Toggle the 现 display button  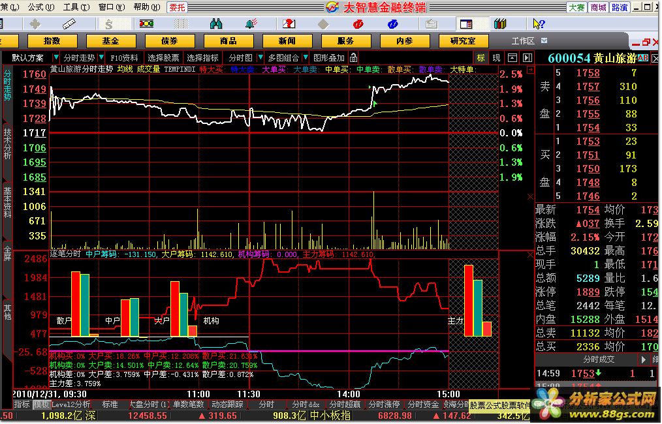click(x=496, y=58)
